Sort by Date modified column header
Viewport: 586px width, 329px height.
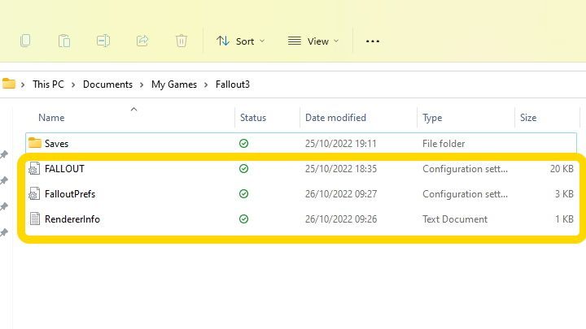pos(335,118)
